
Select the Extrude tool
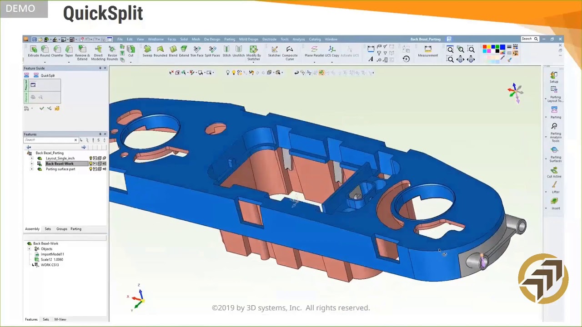[x=34, y=51]
